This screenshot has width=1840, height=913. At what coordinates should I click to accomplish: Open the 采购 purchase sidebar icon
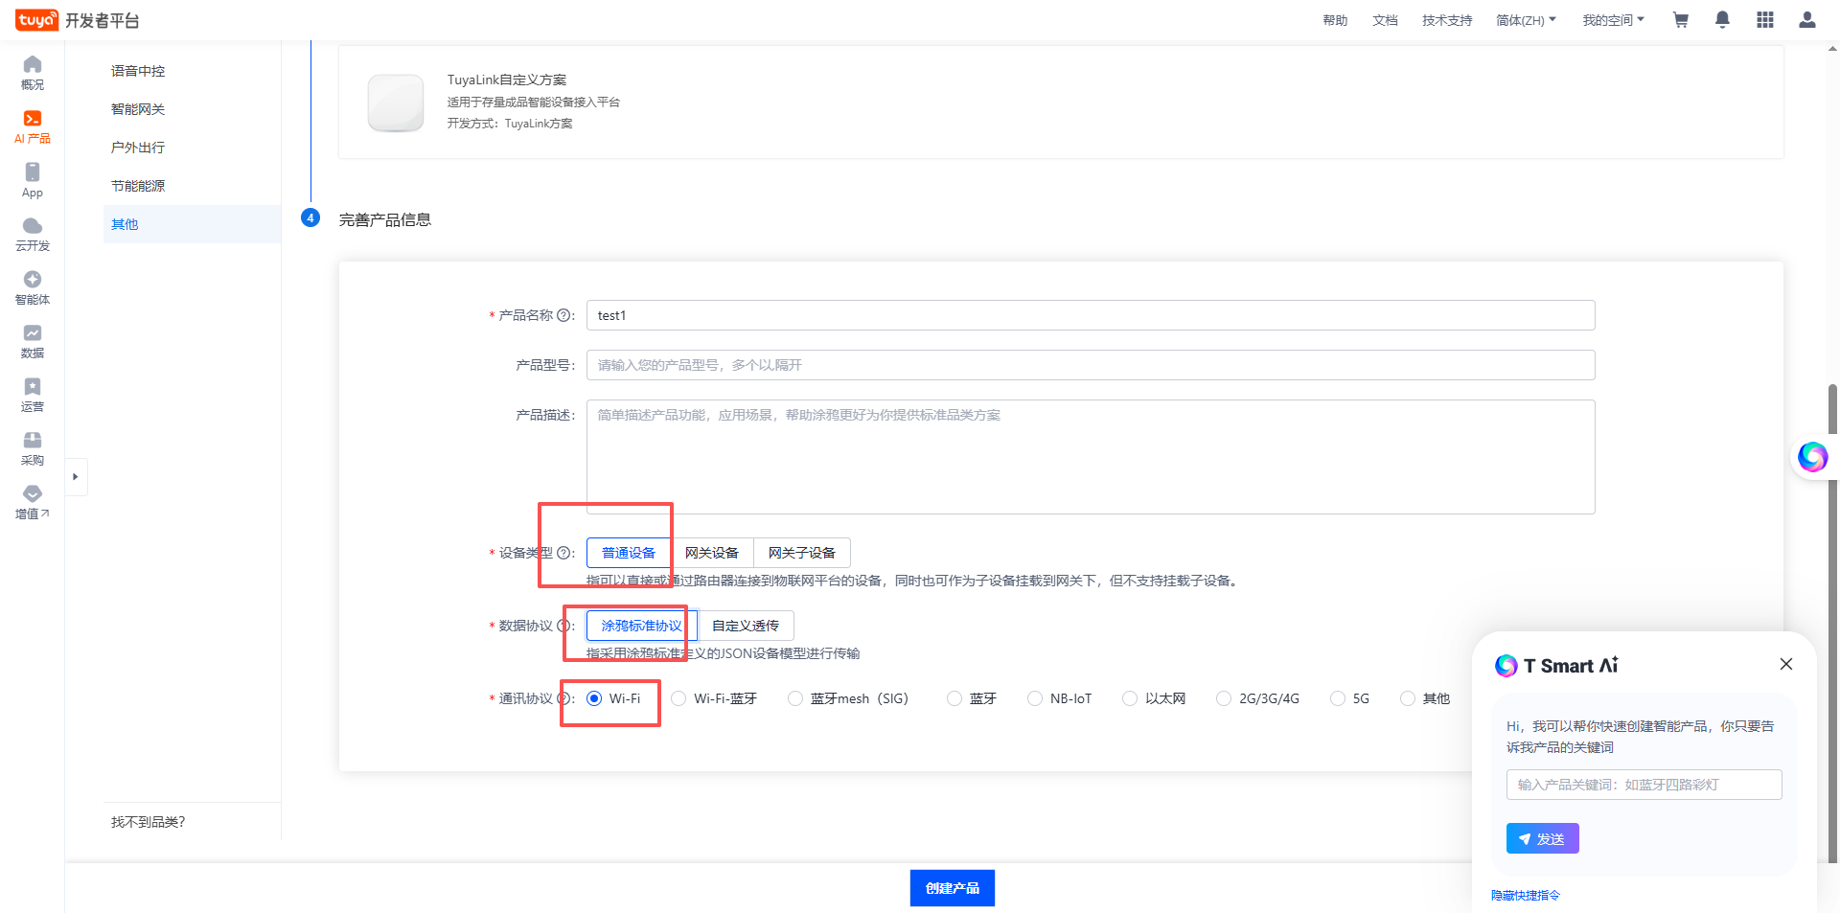click(33, 448)
